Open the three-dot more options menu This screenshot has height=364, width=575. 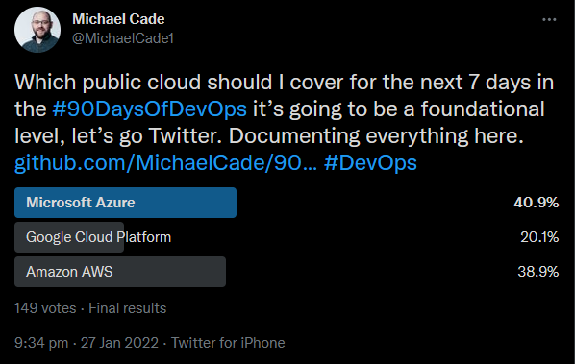coord(549,20)
